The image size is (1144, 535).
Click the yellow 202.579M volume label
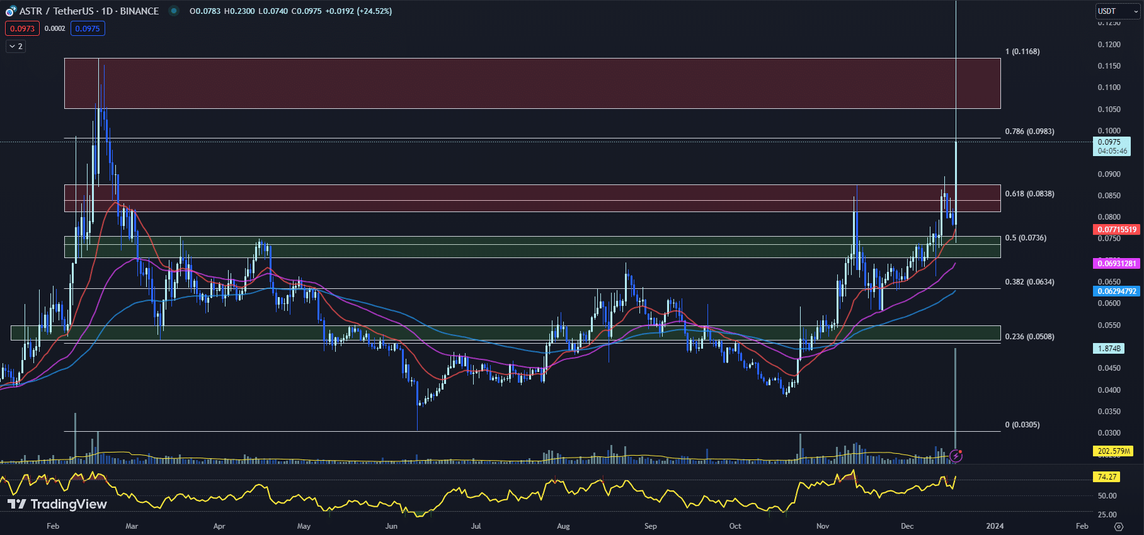pos(1113,451)
